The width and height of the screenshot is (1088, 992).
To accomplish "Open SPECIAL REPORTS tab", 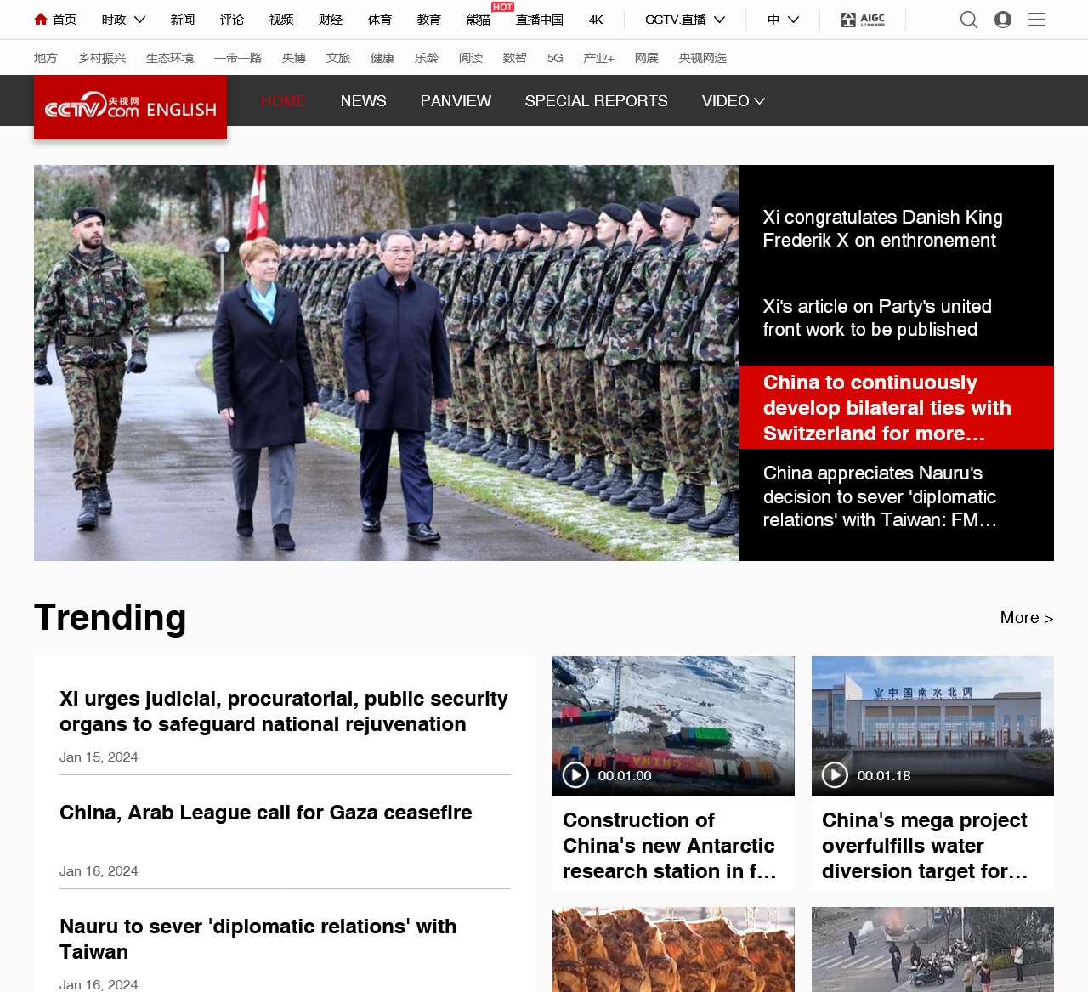I will (x=597, y=101).
